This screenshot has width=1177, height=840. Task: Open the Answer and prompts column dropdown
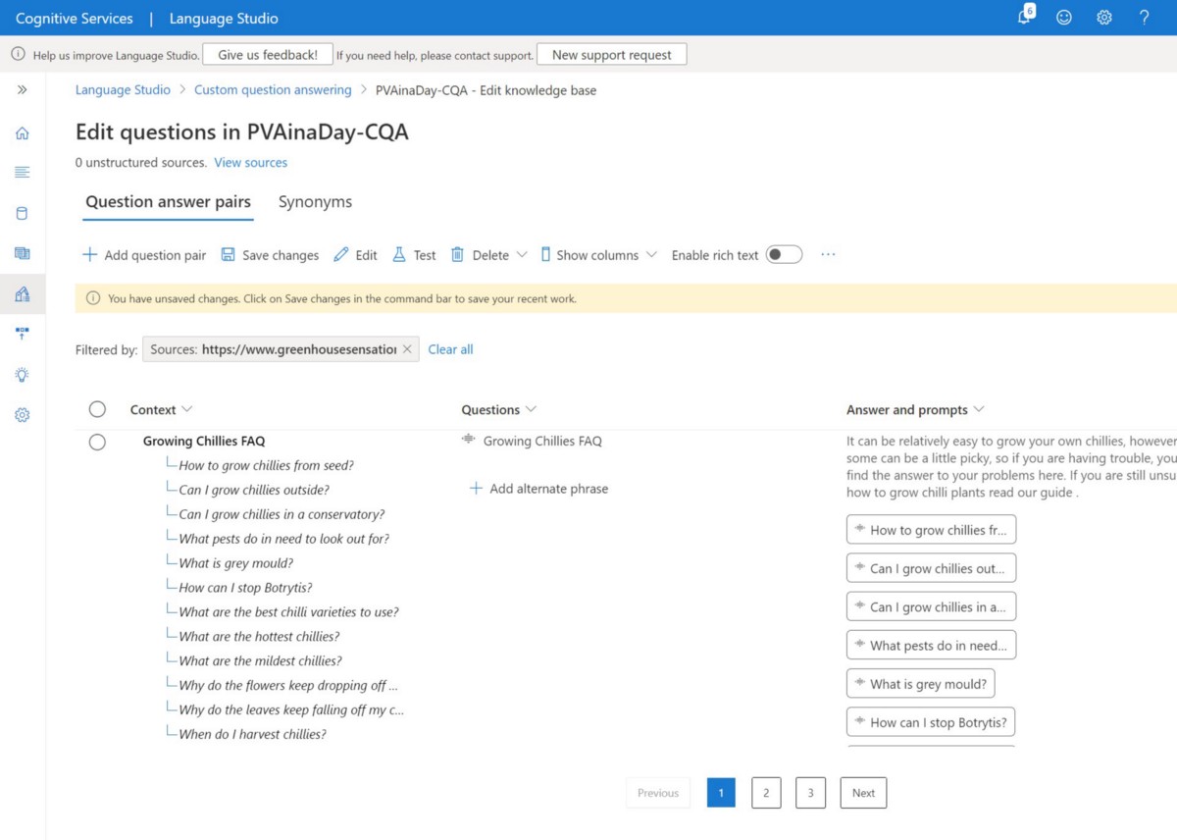pyautogui.click(x=915, y=410)
